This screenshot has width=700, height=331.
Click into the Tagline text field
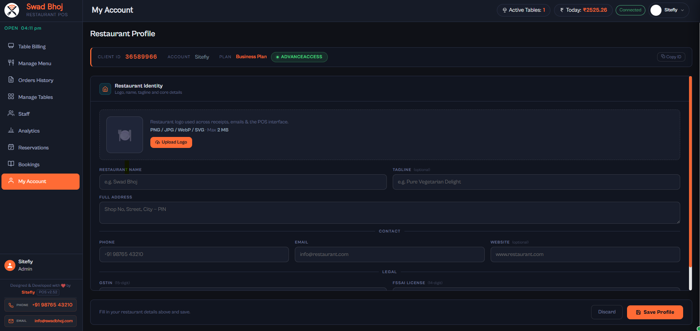536,182
